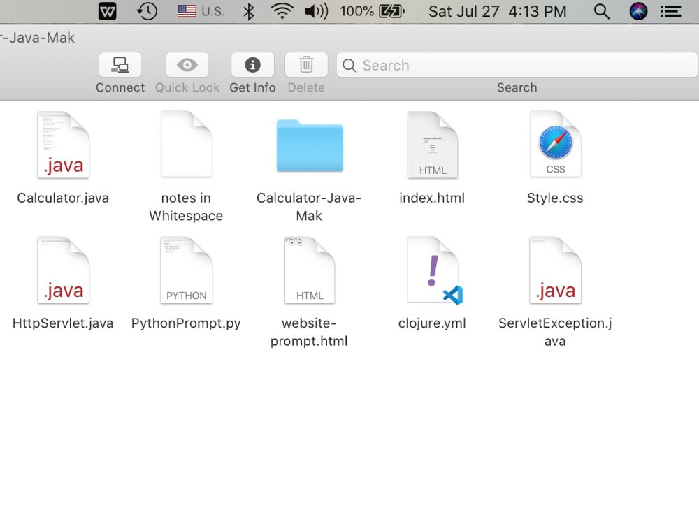Open the Bluetooth menu bar icon
699x524 pixels.
click(x=249, y=11)
